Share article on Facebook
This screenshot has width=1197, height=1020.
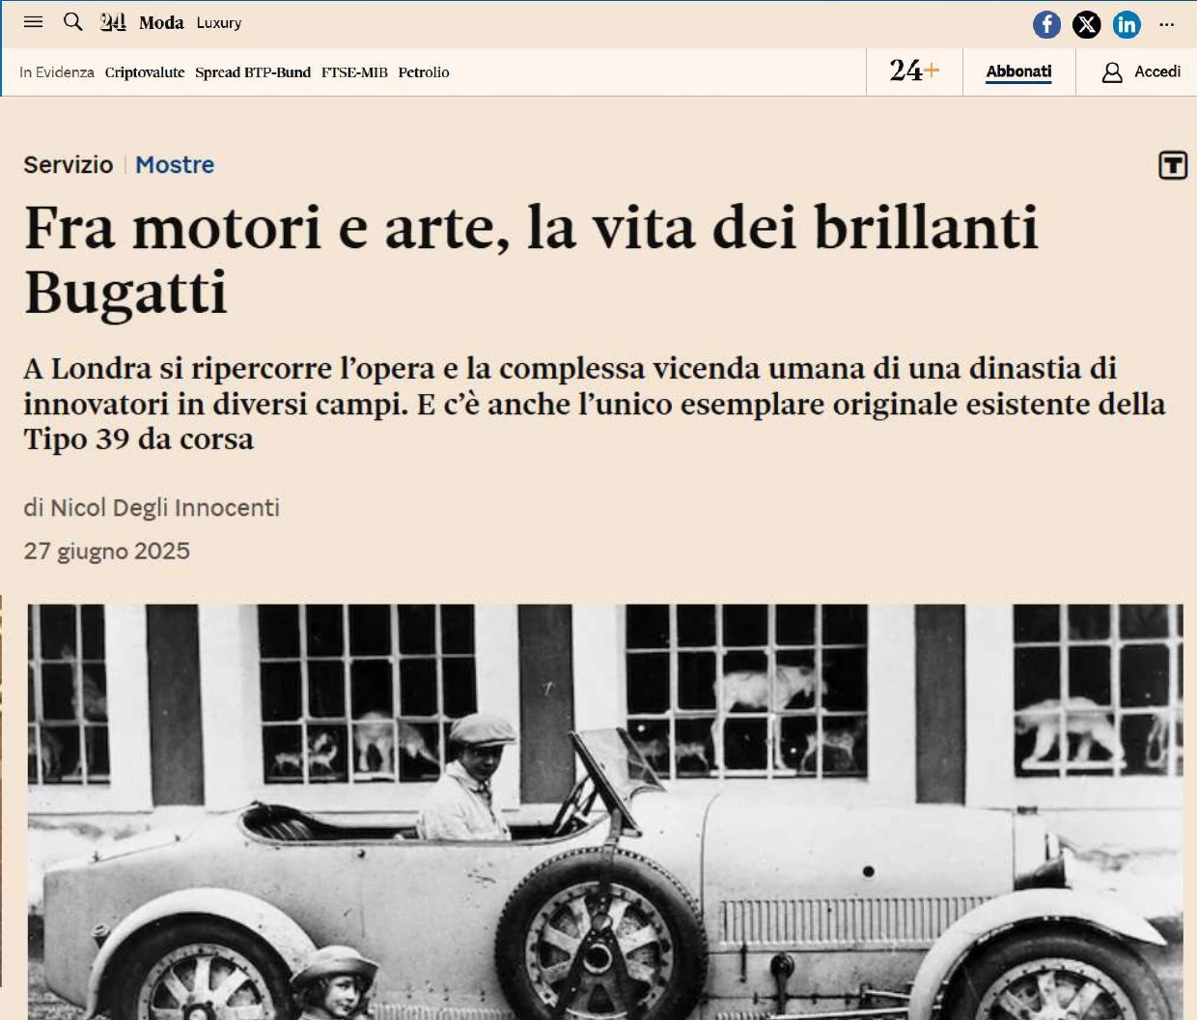[1046, 24]
